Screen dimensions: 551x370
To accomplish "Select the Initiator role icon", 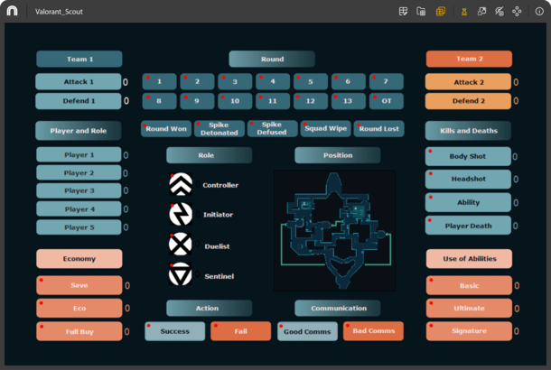I will [181, 214].
